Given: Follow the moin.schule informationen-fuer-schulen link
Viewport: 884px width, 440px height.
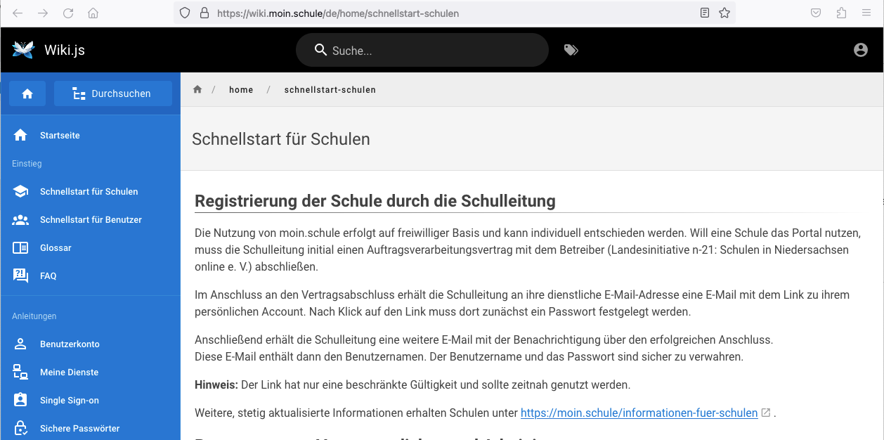Looking at the screenshot, I should pyautogui.click(x=639, y=413).
